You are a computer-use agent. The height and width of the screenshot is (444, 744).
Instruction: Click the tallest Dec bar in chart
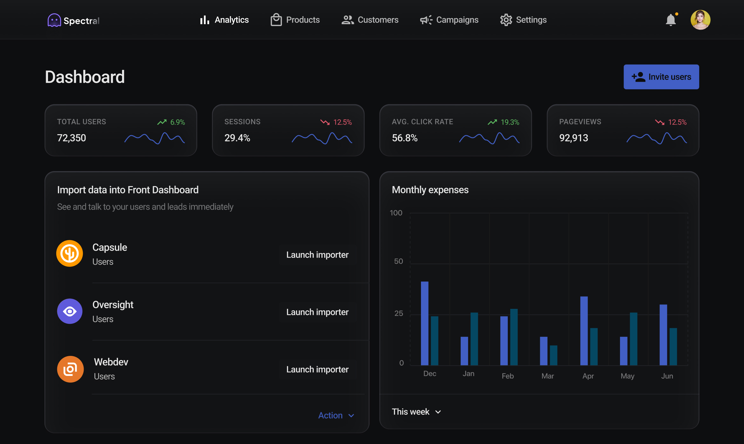pyautogui.click(x=424, y=323)
